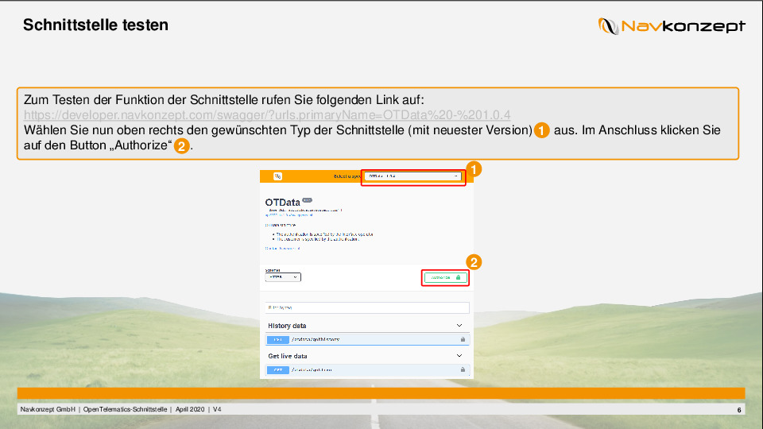
Task: Click the History data section heading
Action: pos(287,326)
